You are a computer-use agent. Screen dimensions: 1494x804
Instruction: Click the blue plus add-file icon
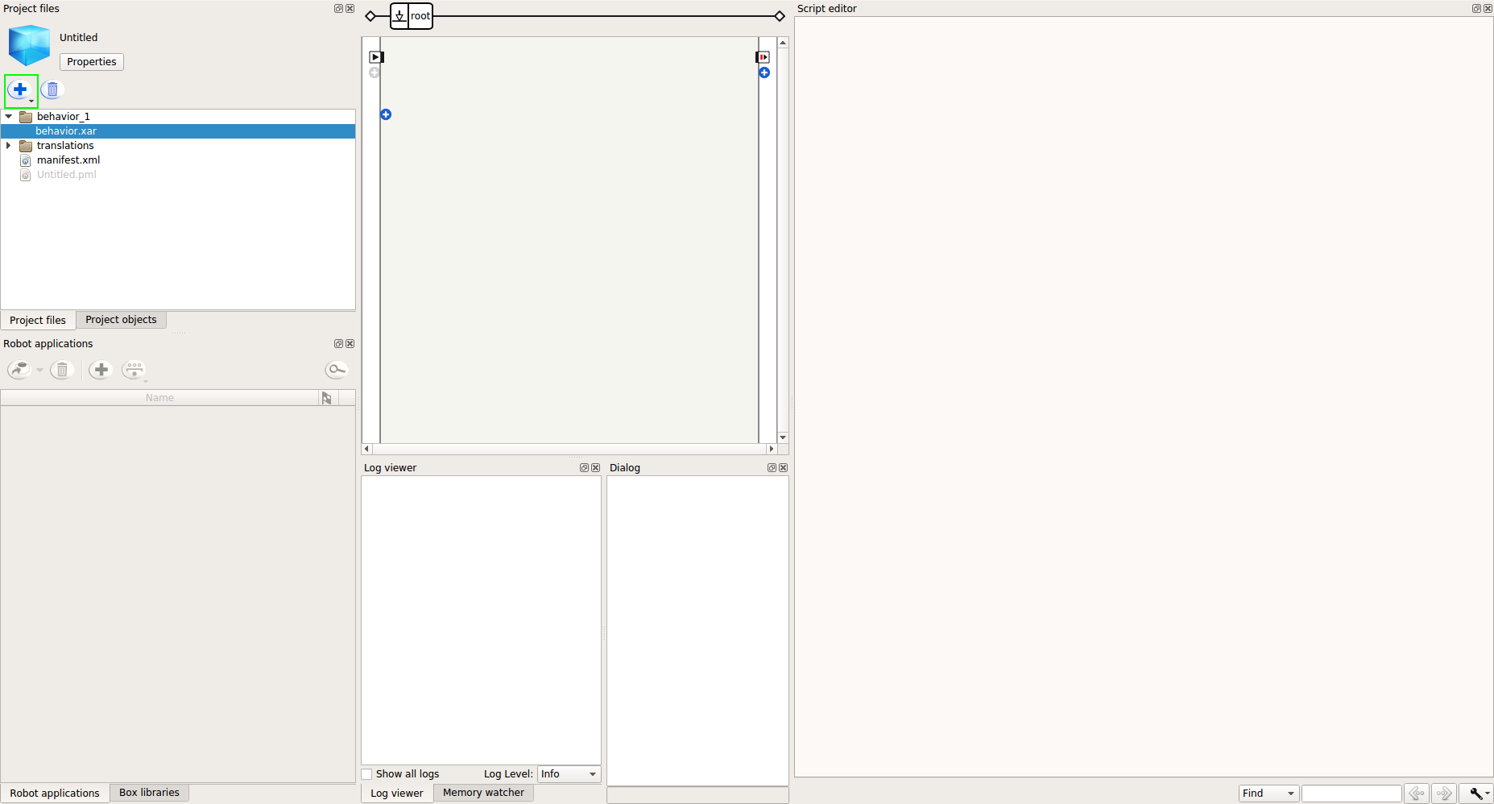tap(20, 89)
